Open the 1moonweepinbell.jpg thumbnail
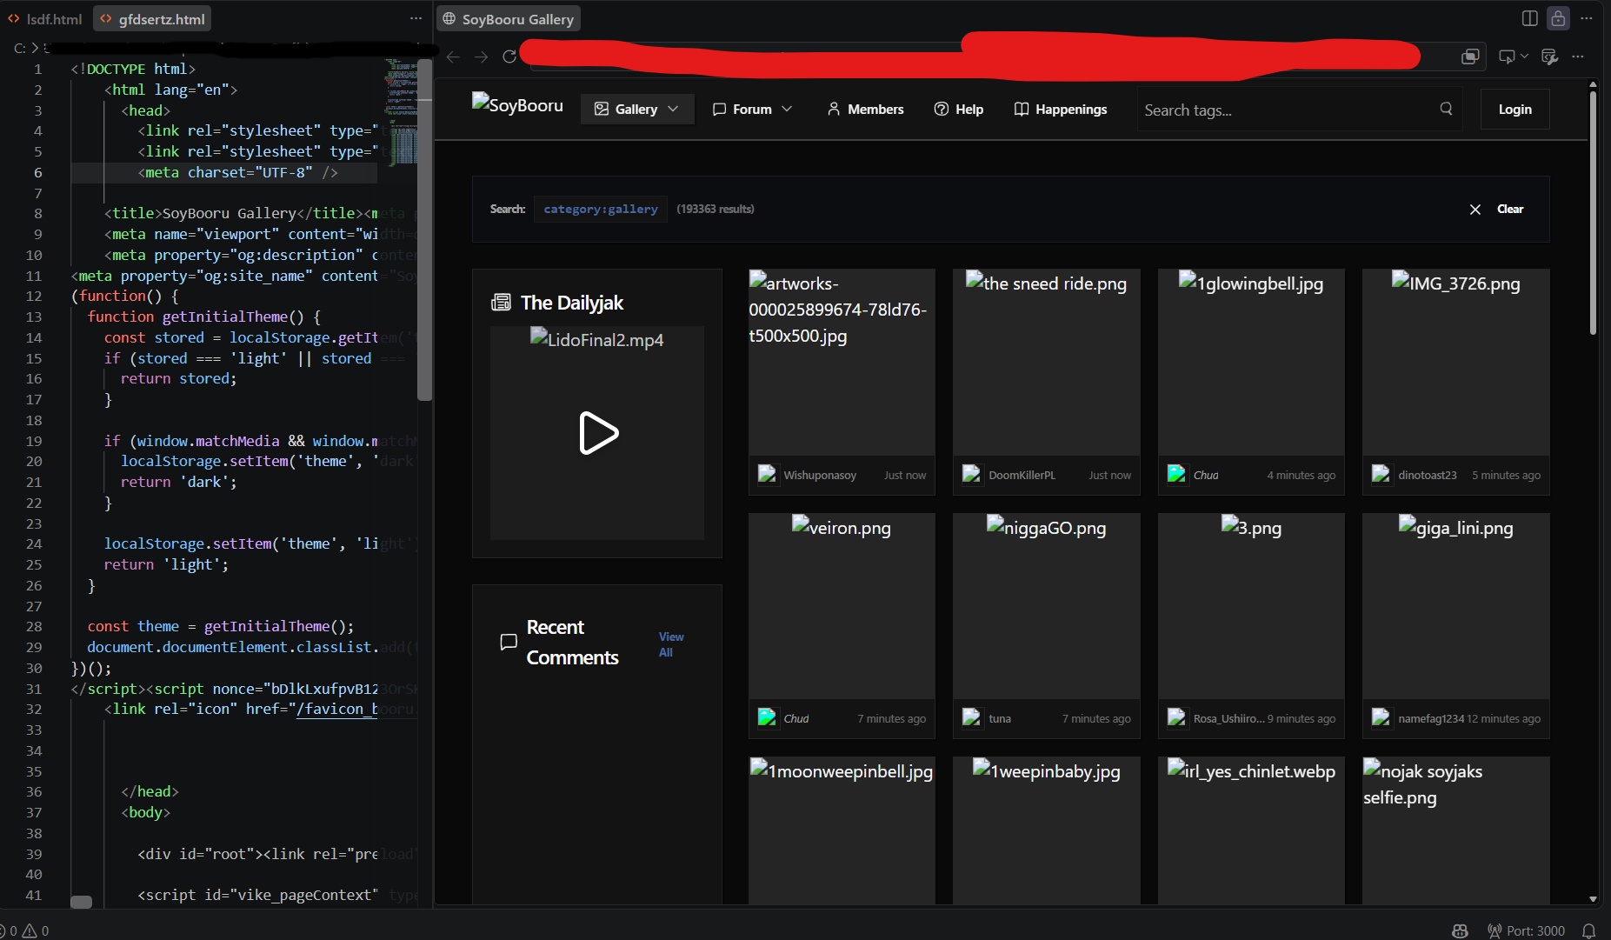This screenshot has height=940, width=1611. click(842, 830)
